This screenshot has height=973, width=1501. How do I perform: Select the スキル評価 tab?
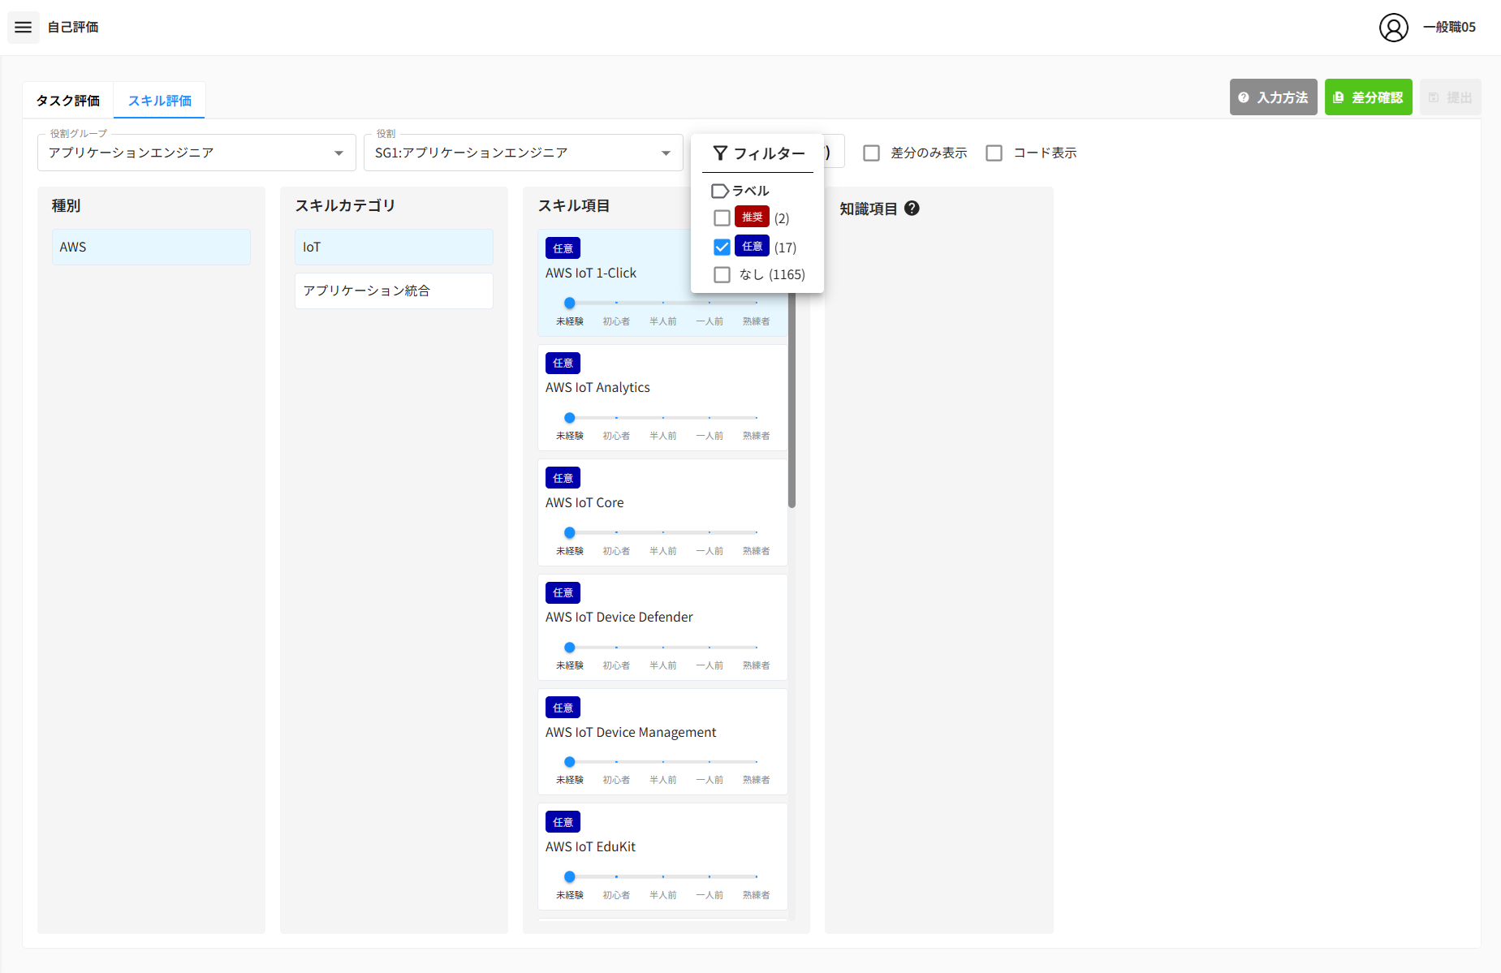pyautogui.click(x=159, y=101)
